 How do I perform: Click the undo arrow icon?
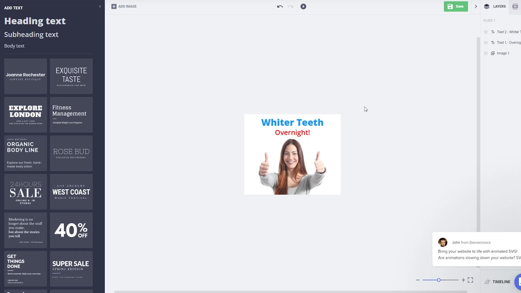pos(280,7)
